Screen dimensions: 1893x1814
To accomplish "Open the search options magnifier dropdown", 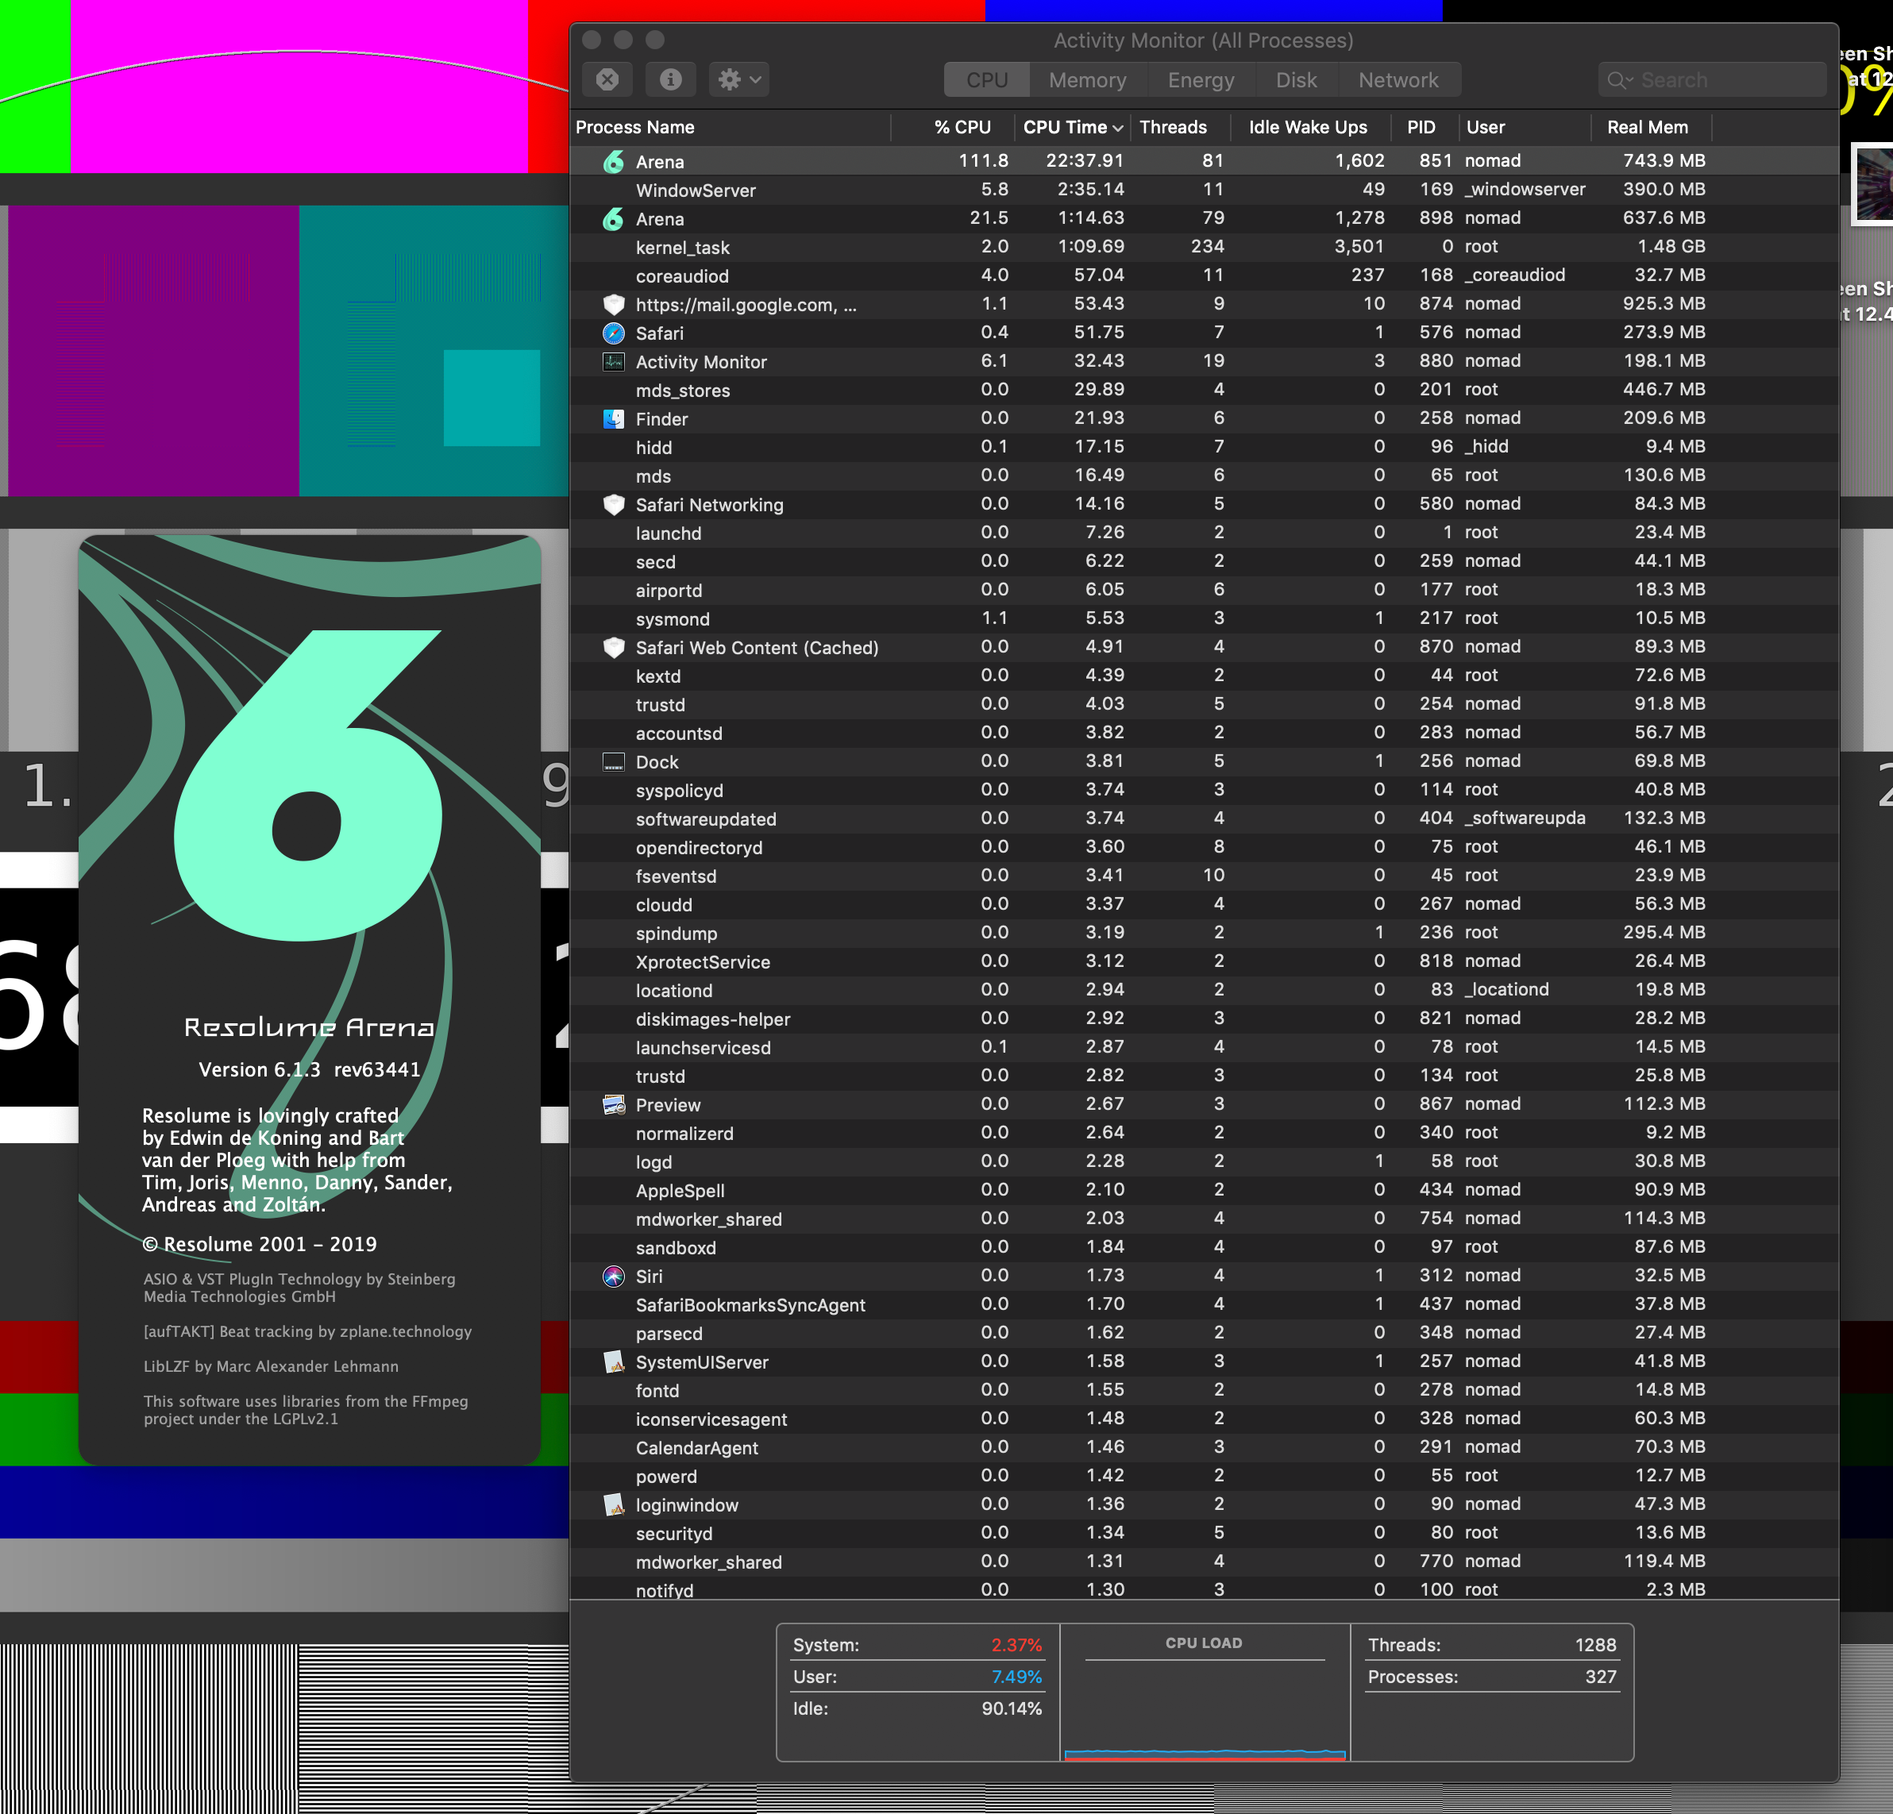I will [1620, 80].
